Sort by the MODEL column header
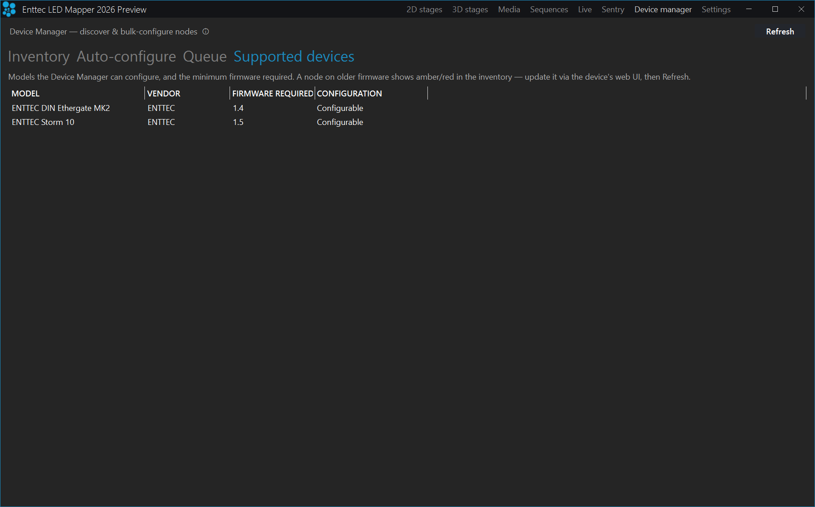The height and width of the screenshot is (507, 815). (77, 93)
